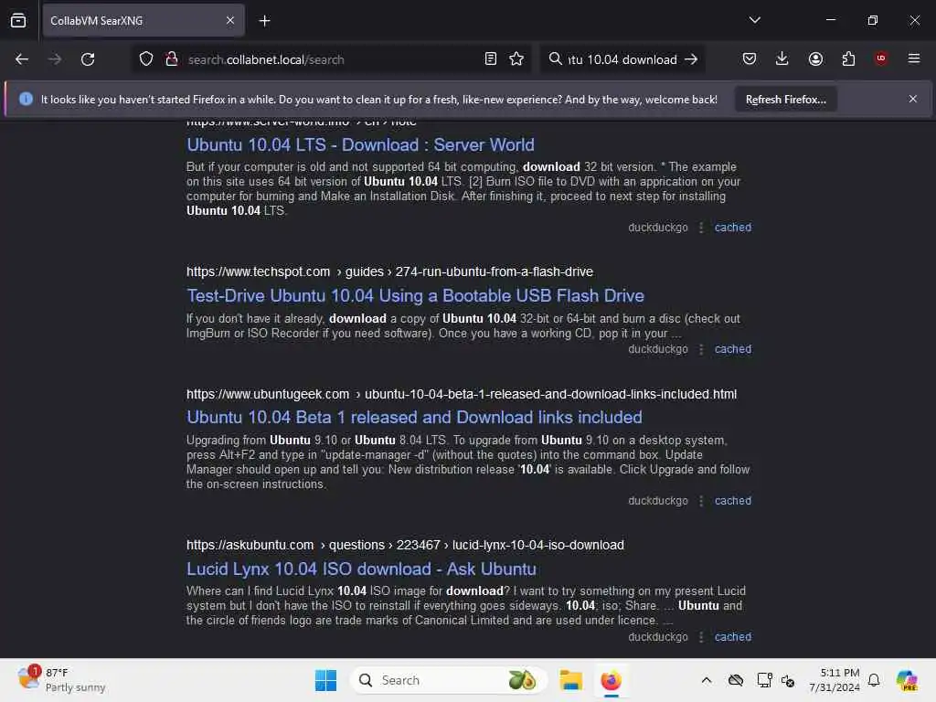Open Ubuntu 10.04 Beta 1 released result
The image size is (936, 702).
[x=414, y=417]
